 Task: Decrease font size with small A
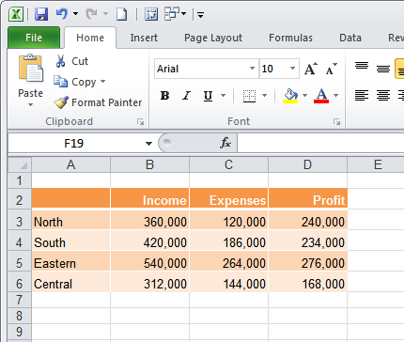331,69
